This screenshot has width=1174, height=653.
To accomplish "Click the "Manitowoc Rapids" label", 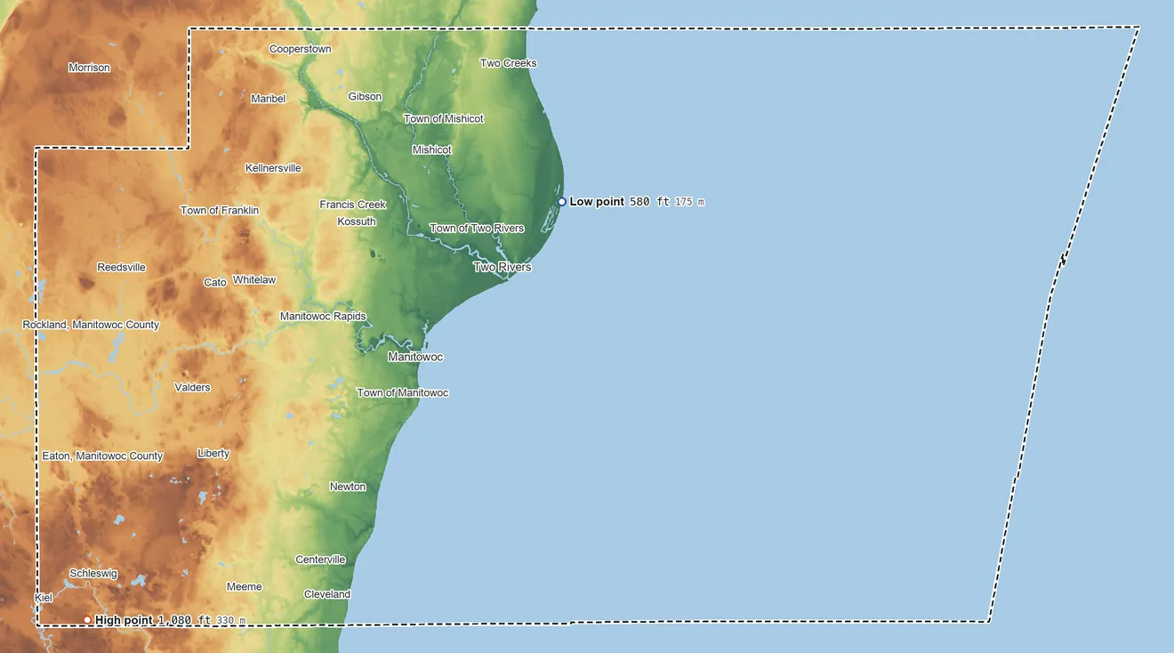I will pyautogui.click(x=323, y=316).
